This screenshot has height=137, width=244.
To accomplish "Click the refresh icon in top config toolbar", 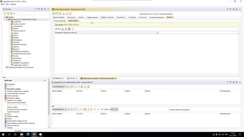I will (x=70, y=14).
